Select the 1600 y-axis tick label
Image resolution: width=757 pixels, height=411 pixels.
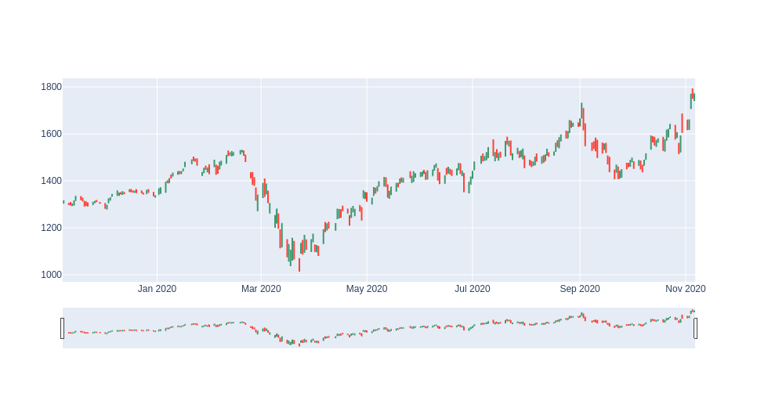point(51,134)
